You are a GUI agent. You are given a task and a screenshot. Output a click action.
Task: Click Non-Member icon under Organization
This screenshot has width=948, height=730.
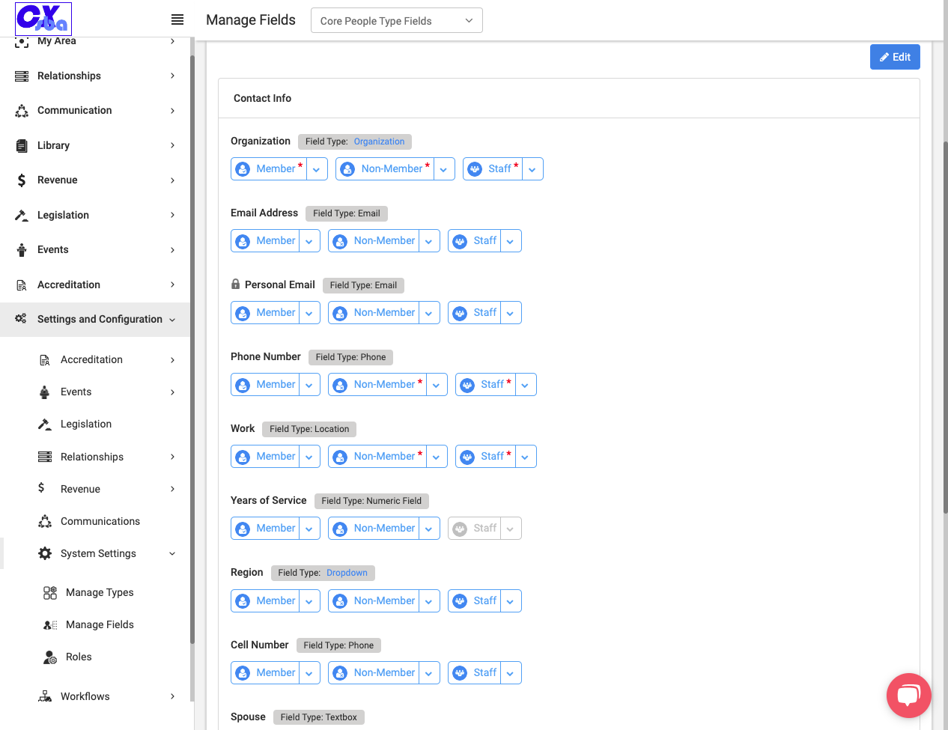347,169
